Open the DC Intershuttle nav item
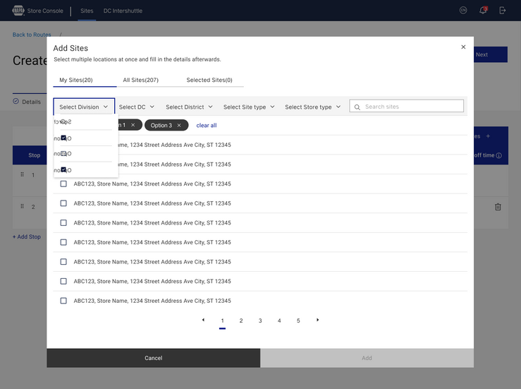The width and height of the screenshot is (521, 389). click(x=123, y=11)
